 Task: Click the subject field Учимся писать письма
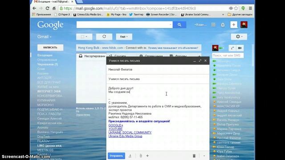coord(158,79)
